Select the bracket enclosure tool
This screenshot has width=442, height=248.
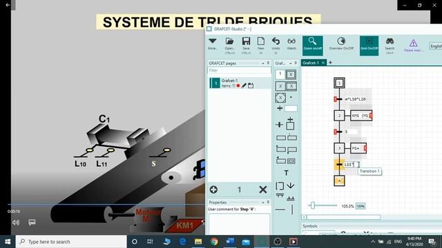tap(280, 186)
